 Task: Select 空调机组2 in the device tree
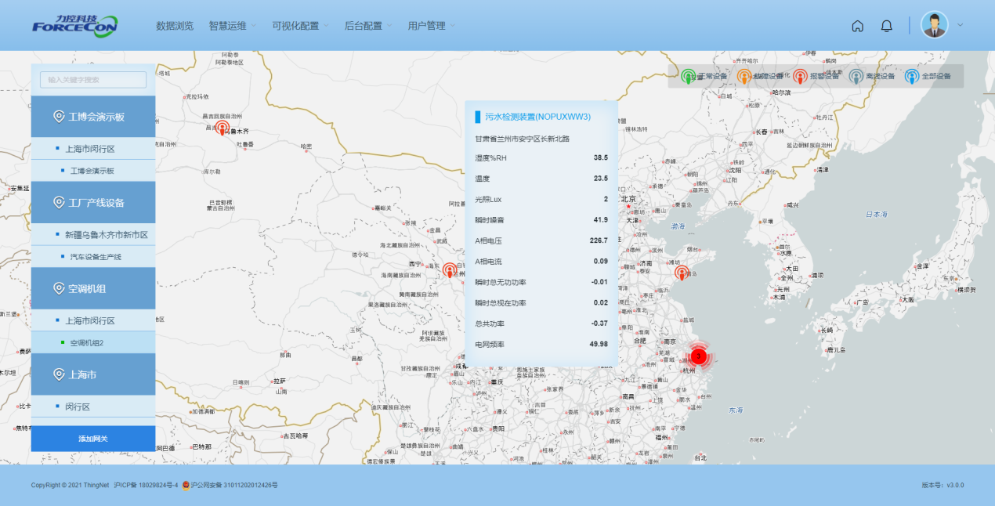coord(87,342)
